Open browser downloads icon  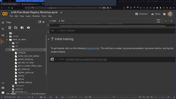pyautogui.click(x=124, y=8)
